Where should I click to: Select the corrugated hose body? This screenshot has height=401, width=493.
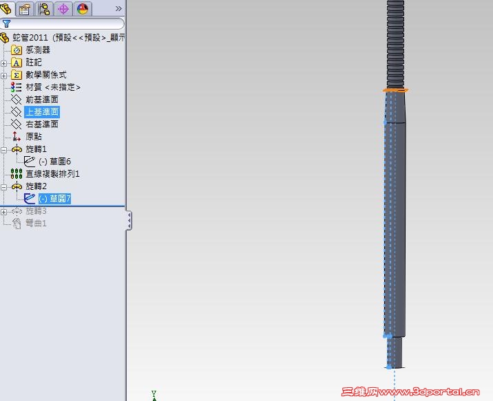click(395, 44)
